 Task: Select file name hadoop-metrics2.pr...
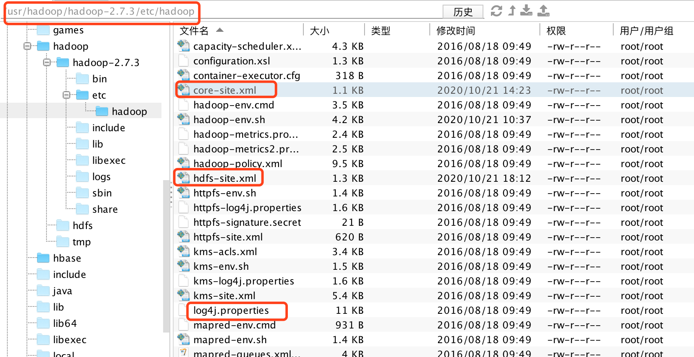(246, 149)
